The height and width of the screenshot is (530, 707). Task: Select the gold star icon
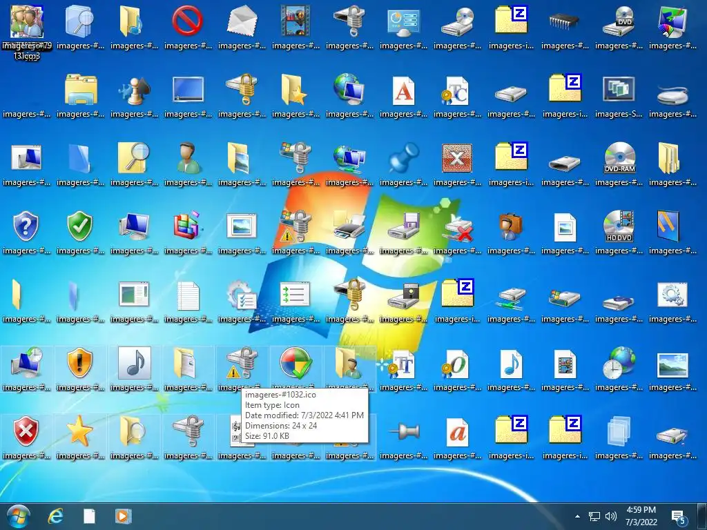click(x=79, y=431)
